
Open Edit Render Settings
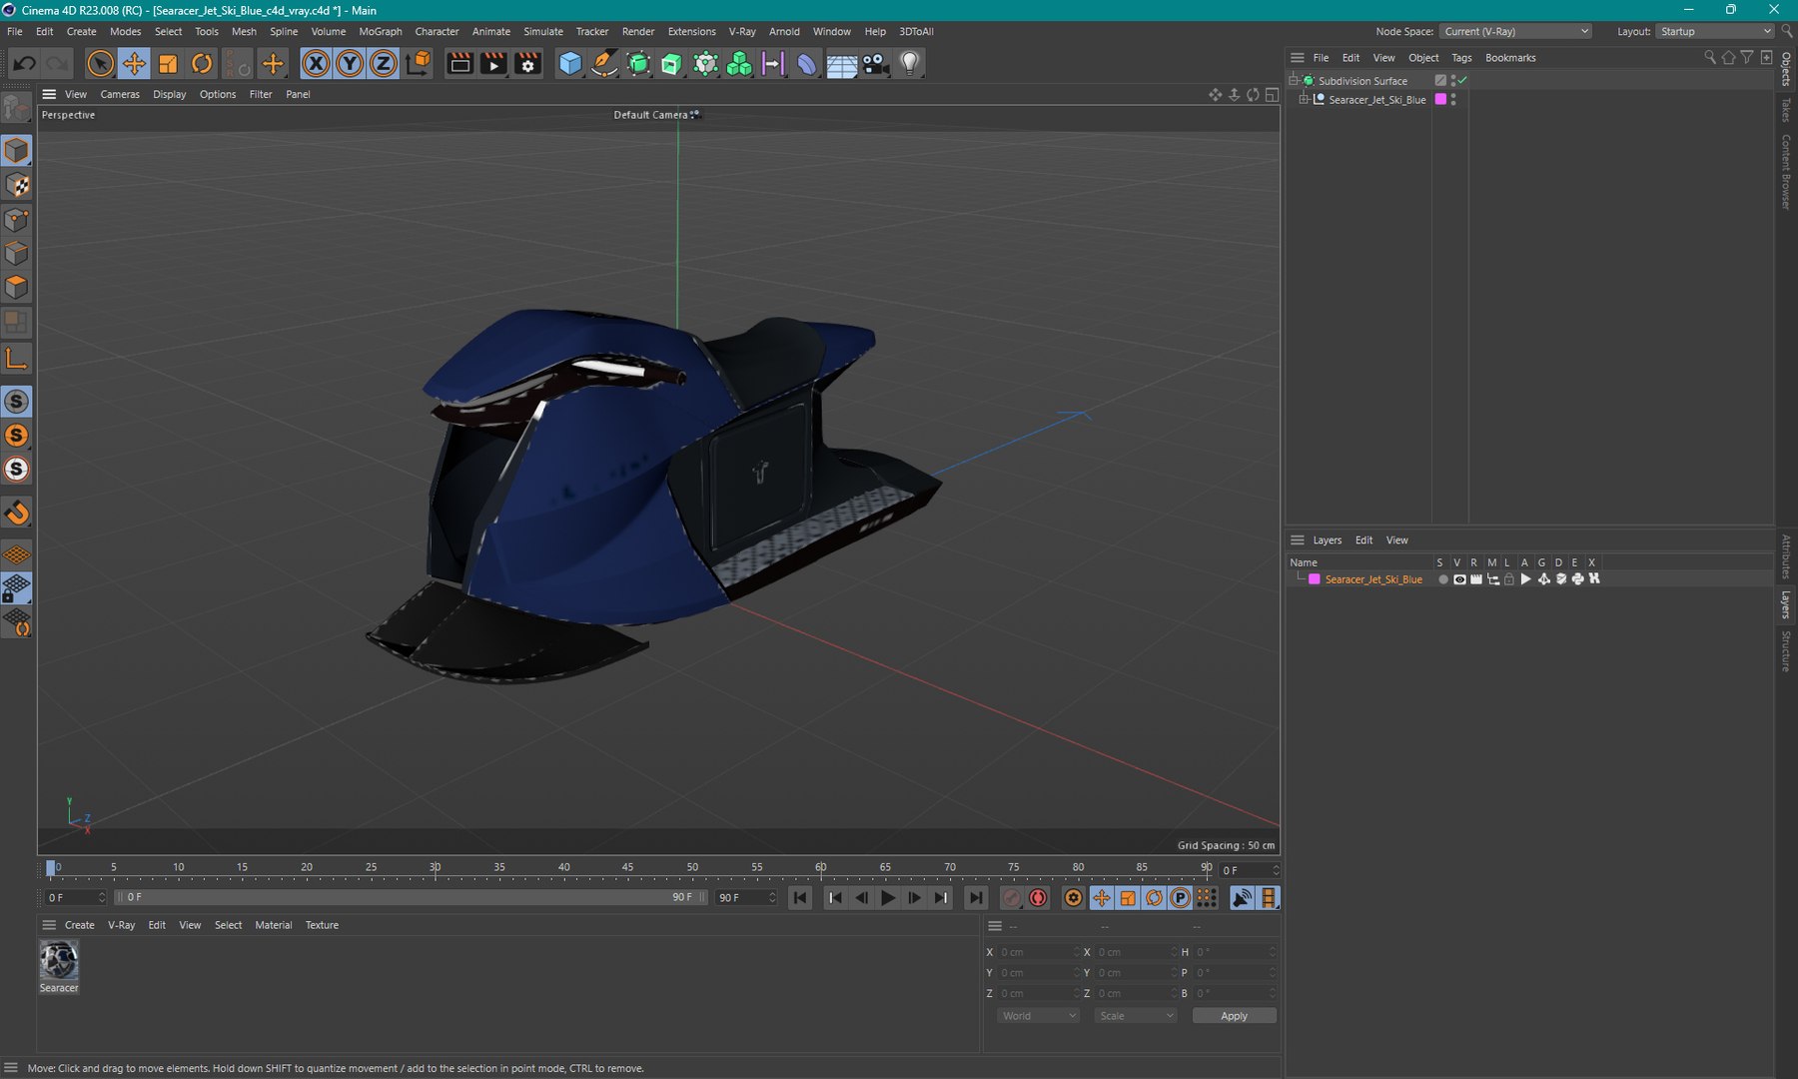pos(527,64)
